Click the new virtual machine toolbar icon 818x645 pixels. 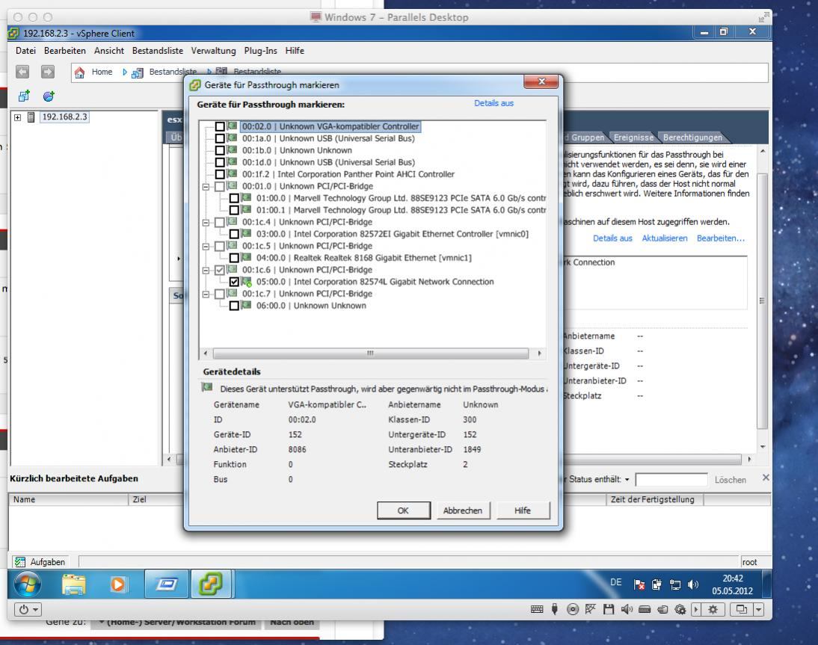point(24,96)
